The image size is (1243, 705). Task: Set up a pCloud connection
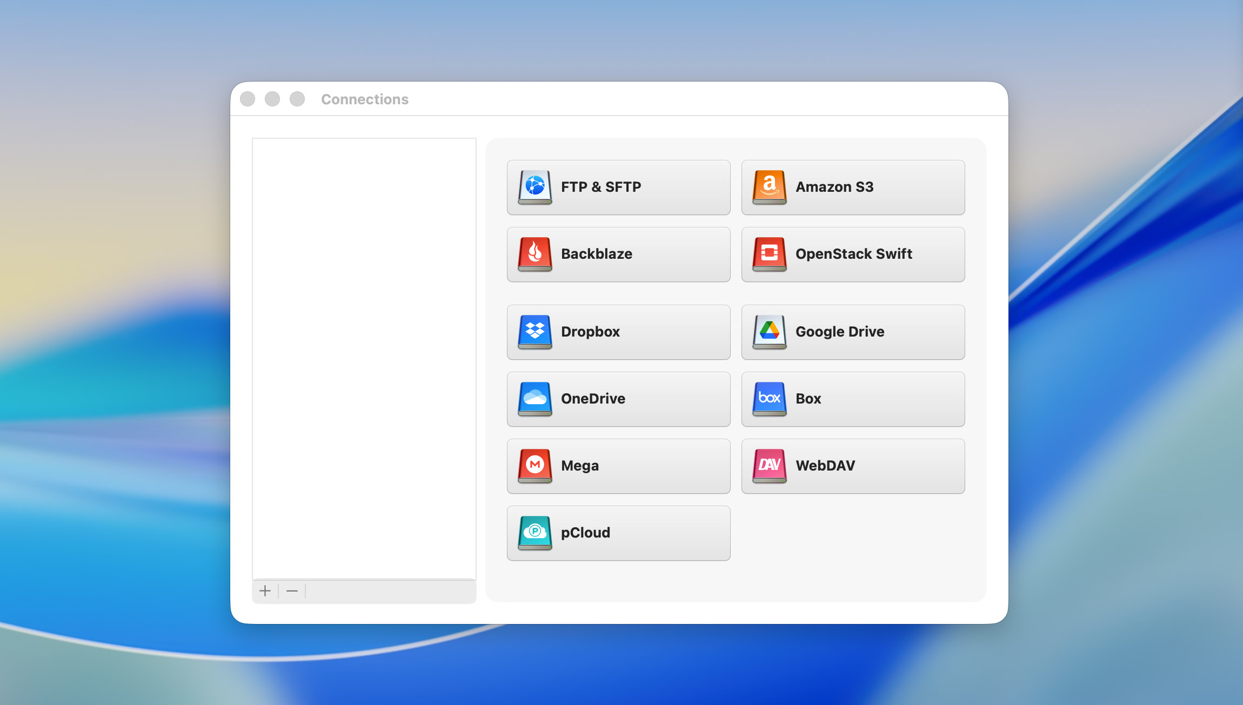pyautogui.click(x=618, y=533)
